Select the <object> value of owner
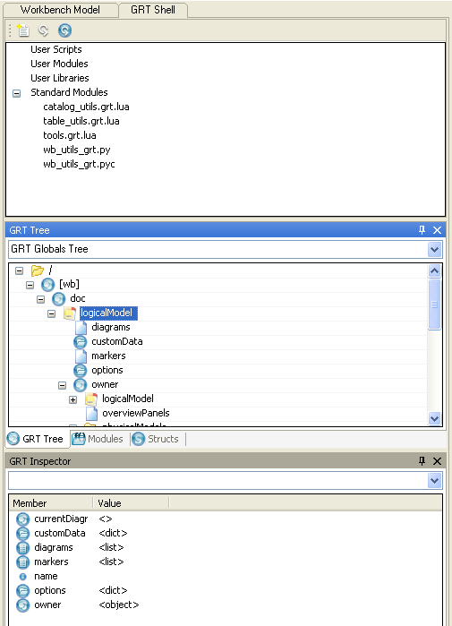 (x=118, y=605)
